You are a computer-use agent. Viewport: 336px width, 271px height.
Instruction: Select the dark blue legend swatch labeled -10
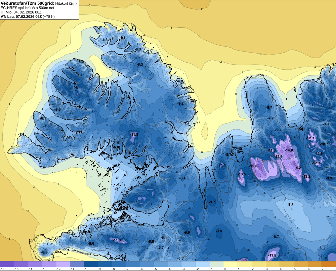91,264
